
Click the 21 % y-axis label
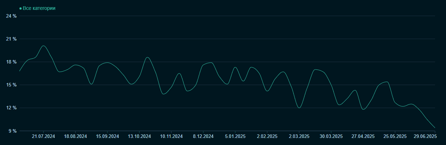(11, 39)
